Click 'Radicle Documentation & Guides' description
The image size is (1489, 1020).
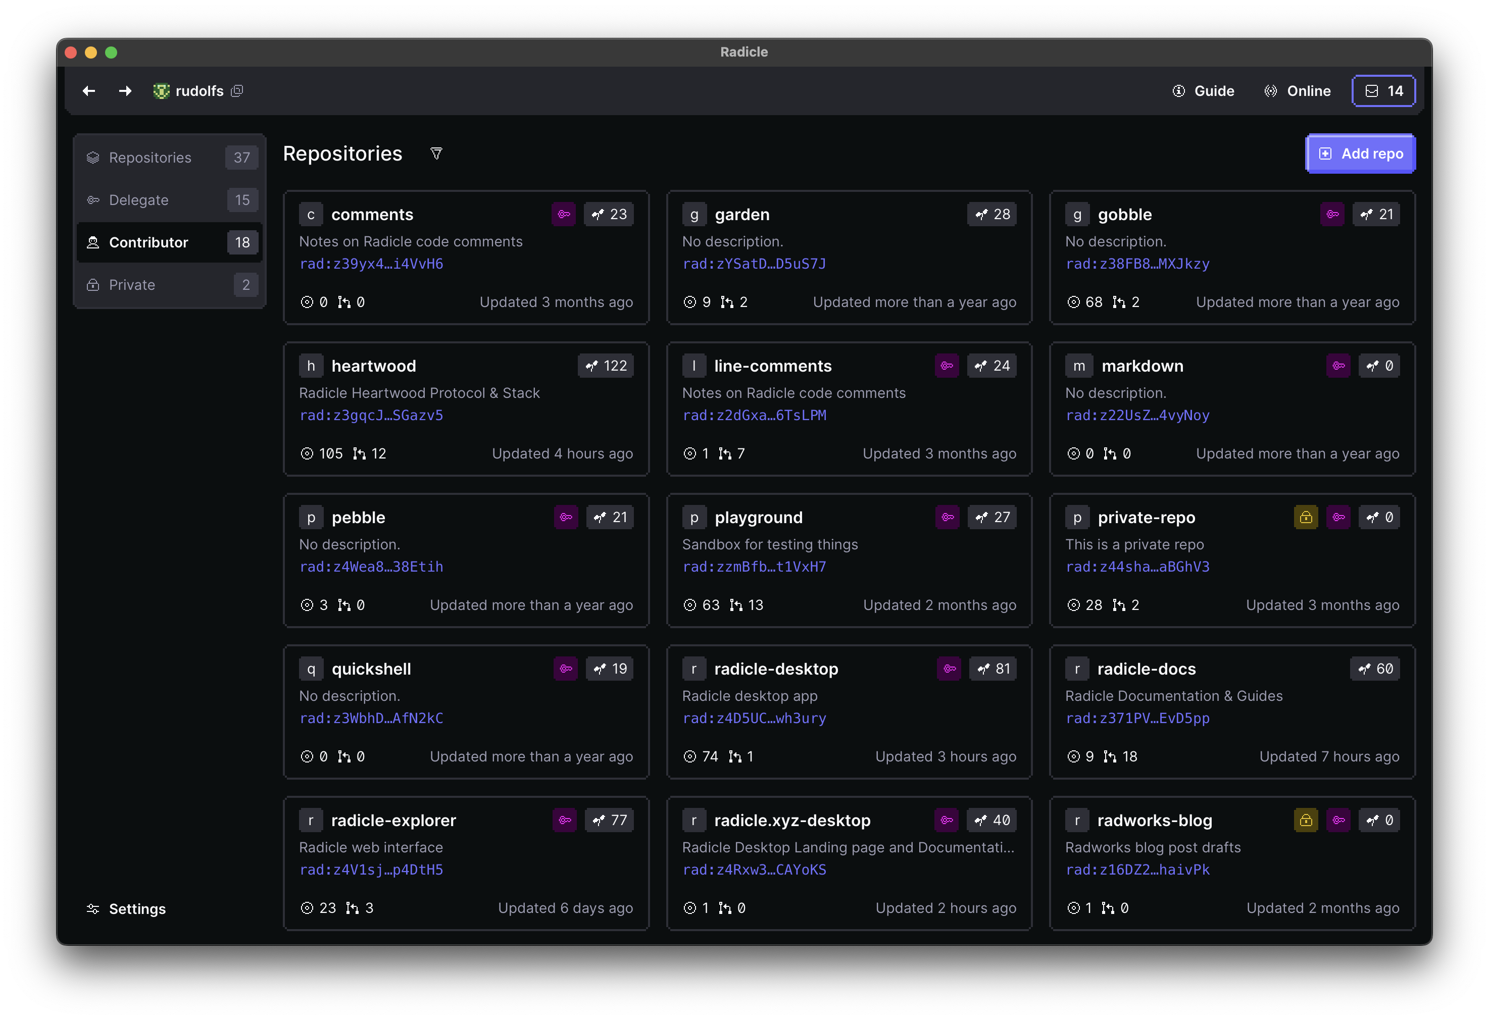[1174, 696]
